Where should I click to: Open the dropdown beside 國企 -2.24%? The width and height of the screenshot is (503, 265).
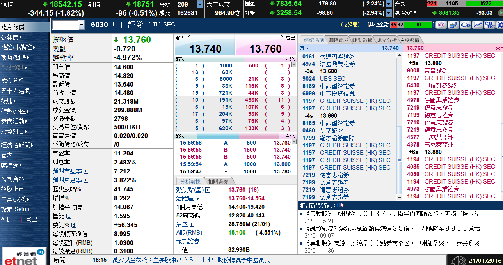coord(389,4)
